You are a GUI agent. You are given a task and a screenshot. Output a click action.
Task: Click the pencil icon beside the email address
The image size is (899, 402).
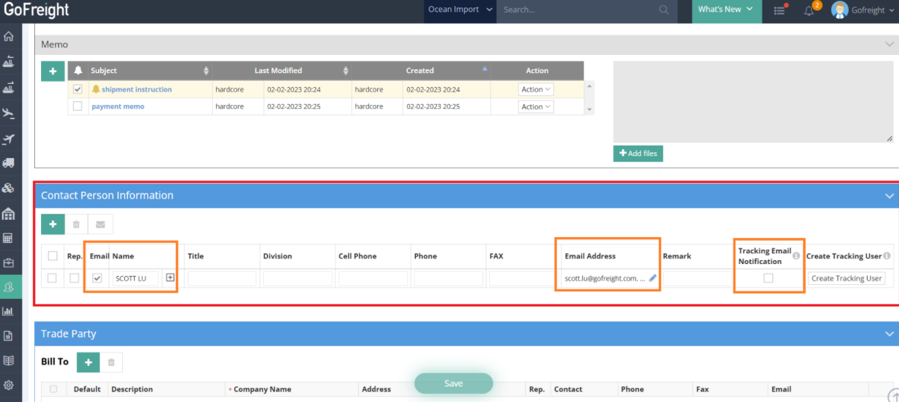pyautogui.click(x=653, y=278)
